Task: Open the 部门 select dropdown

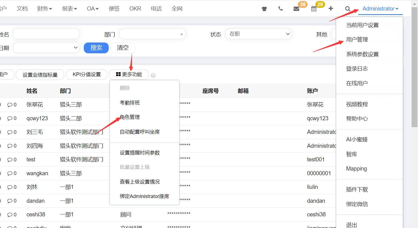Action: click(152, 34)
